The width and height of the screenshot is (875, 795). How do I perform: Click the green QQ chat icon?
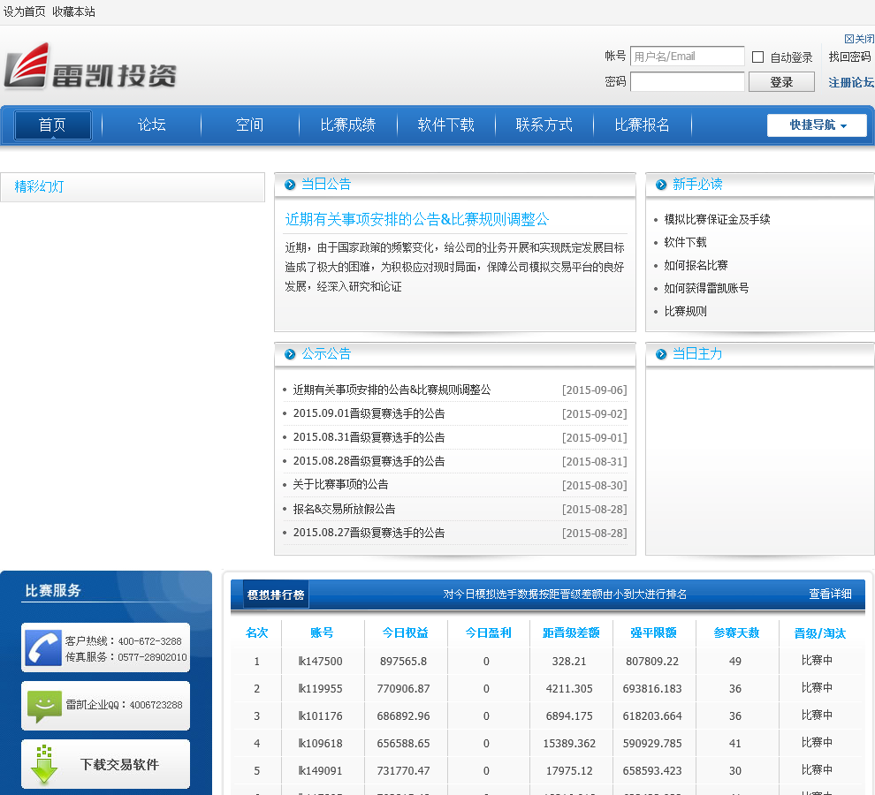point(44,706)
